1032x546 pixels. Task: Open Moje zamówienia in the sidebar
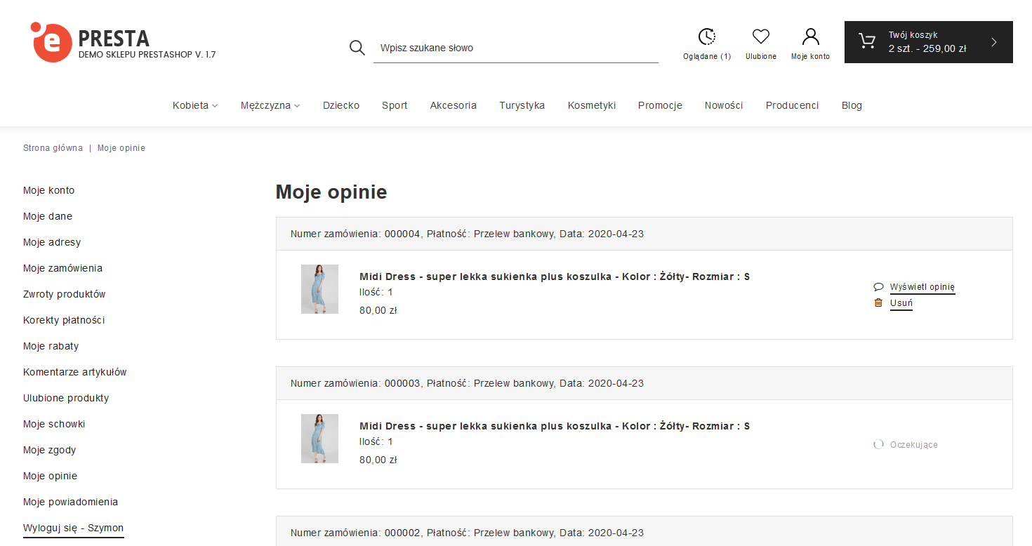[62, 268]
